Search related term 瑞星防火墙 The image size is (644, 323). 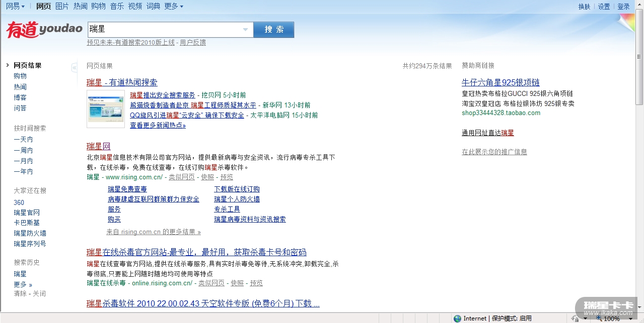[x=30, y=233]
